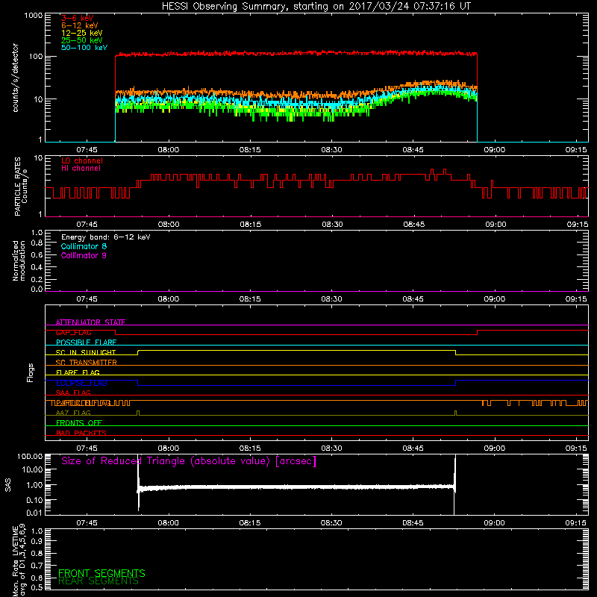Click the red 3-6 keV count-rate curve
597x597 pixels.
point(297,54)
